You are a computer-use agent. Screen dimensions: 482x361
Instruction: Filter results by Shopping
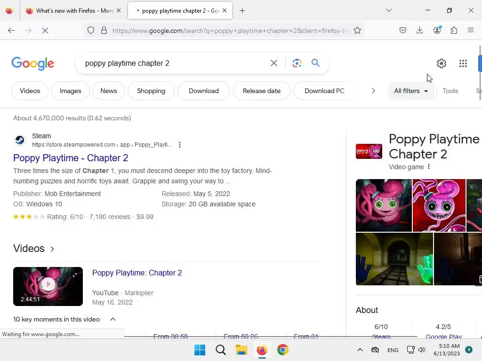point(151,91)
